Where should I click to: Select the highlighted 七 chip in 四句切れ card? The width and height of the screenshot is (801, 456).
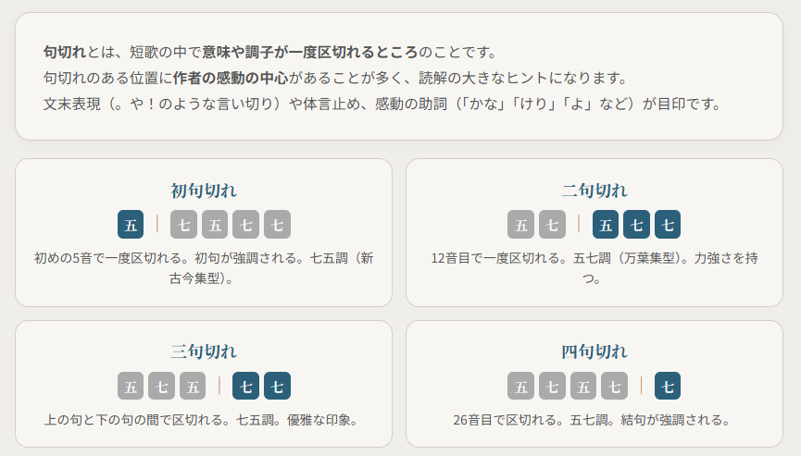pos(668,386)
